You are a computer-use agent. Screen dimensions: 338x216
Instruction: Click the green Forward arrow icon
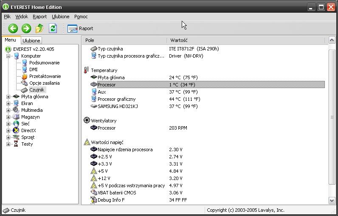tap(26, 28)
